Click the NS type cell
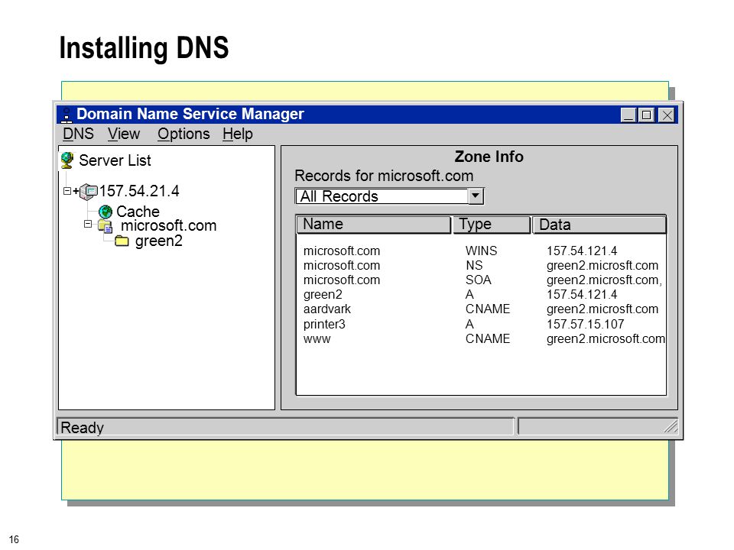The height and width of the screenshot is (550, 734). pos(474,266)
